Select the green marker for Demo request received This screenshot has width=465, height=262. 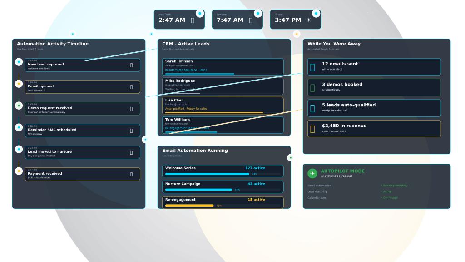click(19, 106)
